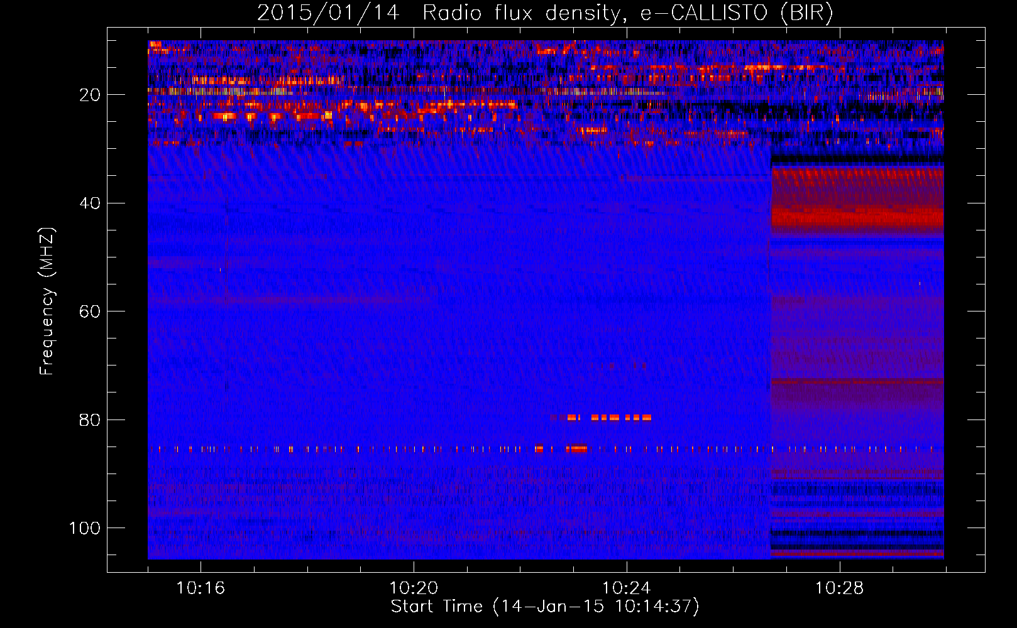Viewport: 1017px width, 628px height.
Task: Click the '80' frequency tick label
Action: click(90, 420)
